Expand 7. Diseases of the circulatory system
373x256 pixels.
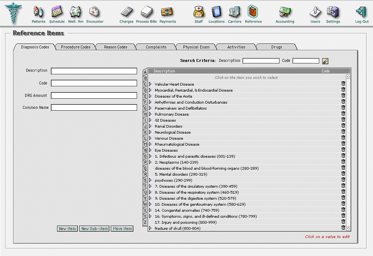pyautogui.click(x=150, y=186)
